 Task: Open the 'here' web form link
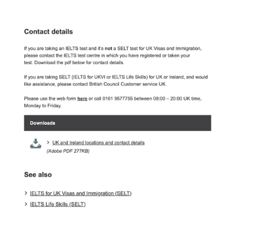coord(82,98)
